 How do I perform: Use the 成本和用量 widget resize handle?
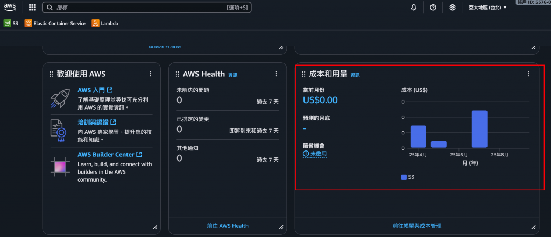533,227
